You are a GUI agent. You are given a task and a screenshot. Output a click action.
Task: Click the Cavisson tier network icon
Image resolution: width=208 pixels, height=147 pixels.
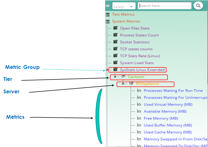123,77
